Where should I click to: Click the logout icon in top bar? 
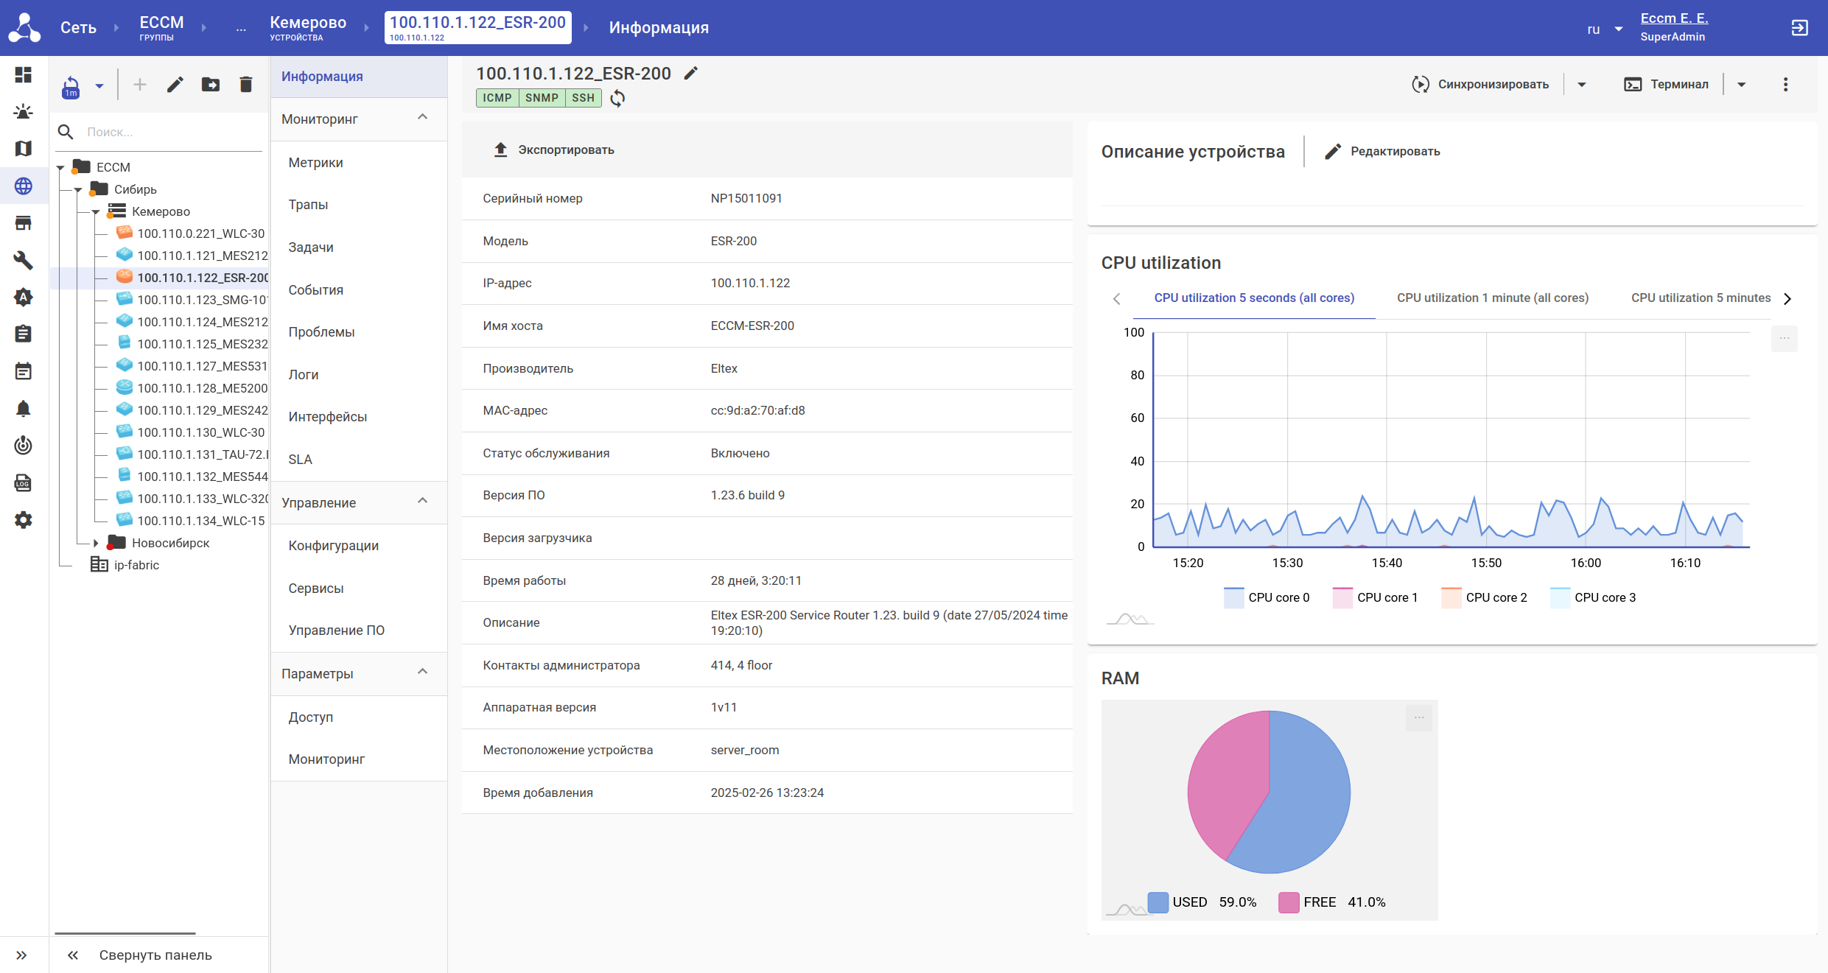tap(1799, 28)
